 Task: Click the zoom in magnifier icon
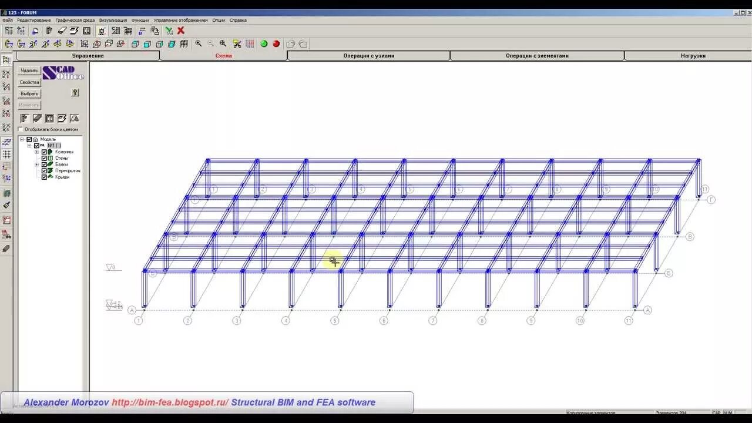point(199,43)
